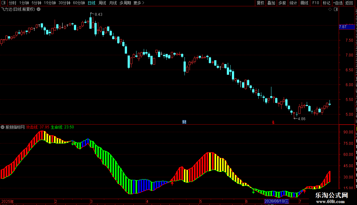Click the 叠加 overlay button
Image resolution: width=357 pixels, height=205 pixels.
tap(271, 3)
